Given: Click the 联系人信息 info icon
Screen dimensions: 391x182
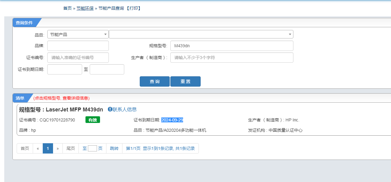Looking at the screenshot, I should (110, 109).
